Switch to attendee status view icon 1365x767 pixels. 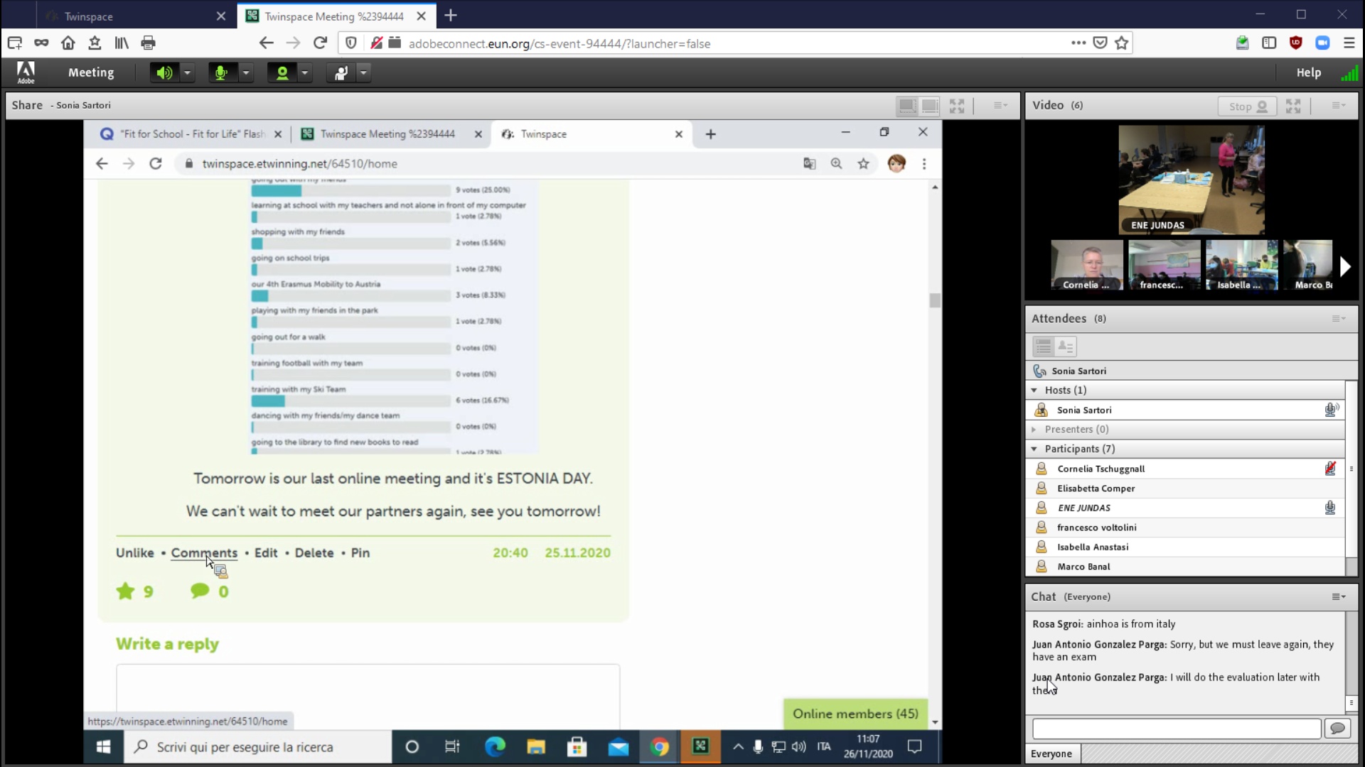point(1065,347)
